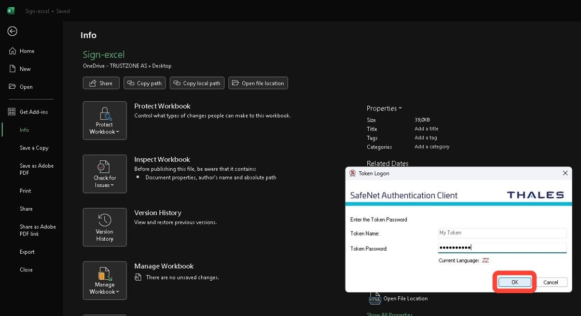Open the Version History button
Screen dimensions: 581x316
click(x=105, y=227)
